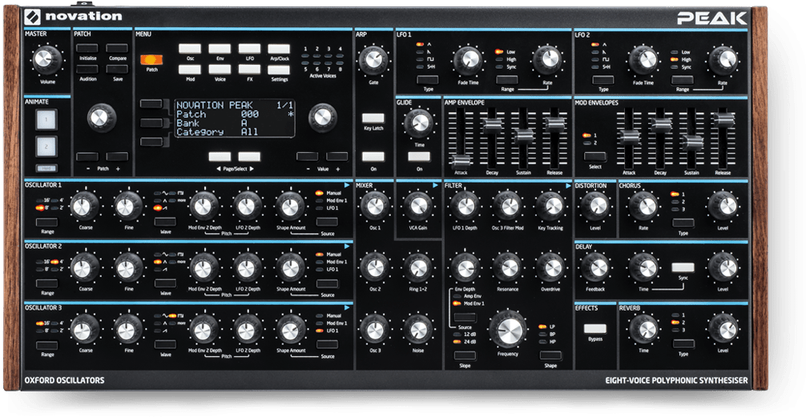Cycle Oscillator 1 Wave button
Screen dimensions: 806x417
click(x=166, y=222)
